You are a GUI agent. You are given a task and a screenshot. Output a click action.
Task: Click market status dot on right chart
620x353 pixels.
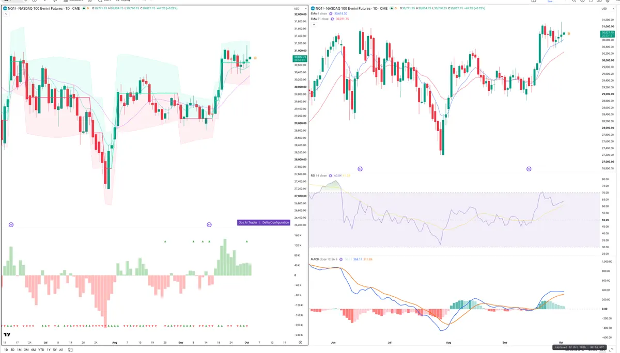click(392, 9)
